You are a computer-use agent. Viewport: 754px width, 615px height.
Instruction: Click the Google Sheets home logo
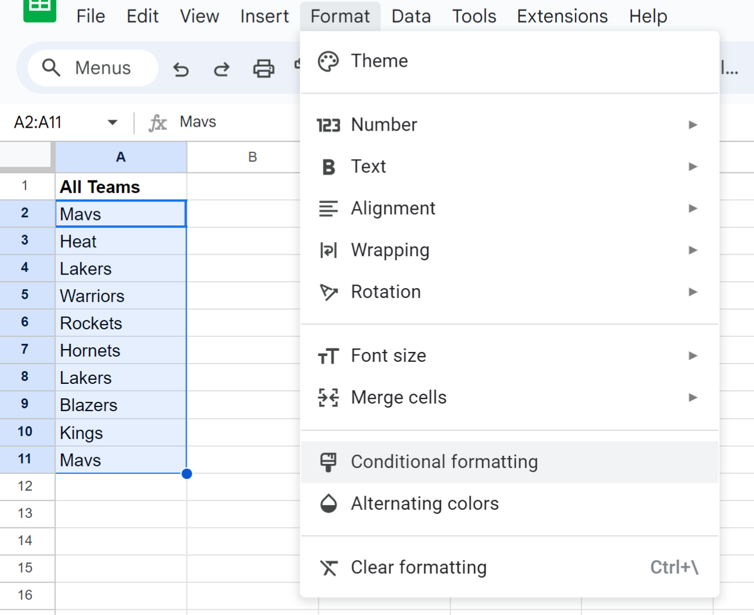(40, 8)
